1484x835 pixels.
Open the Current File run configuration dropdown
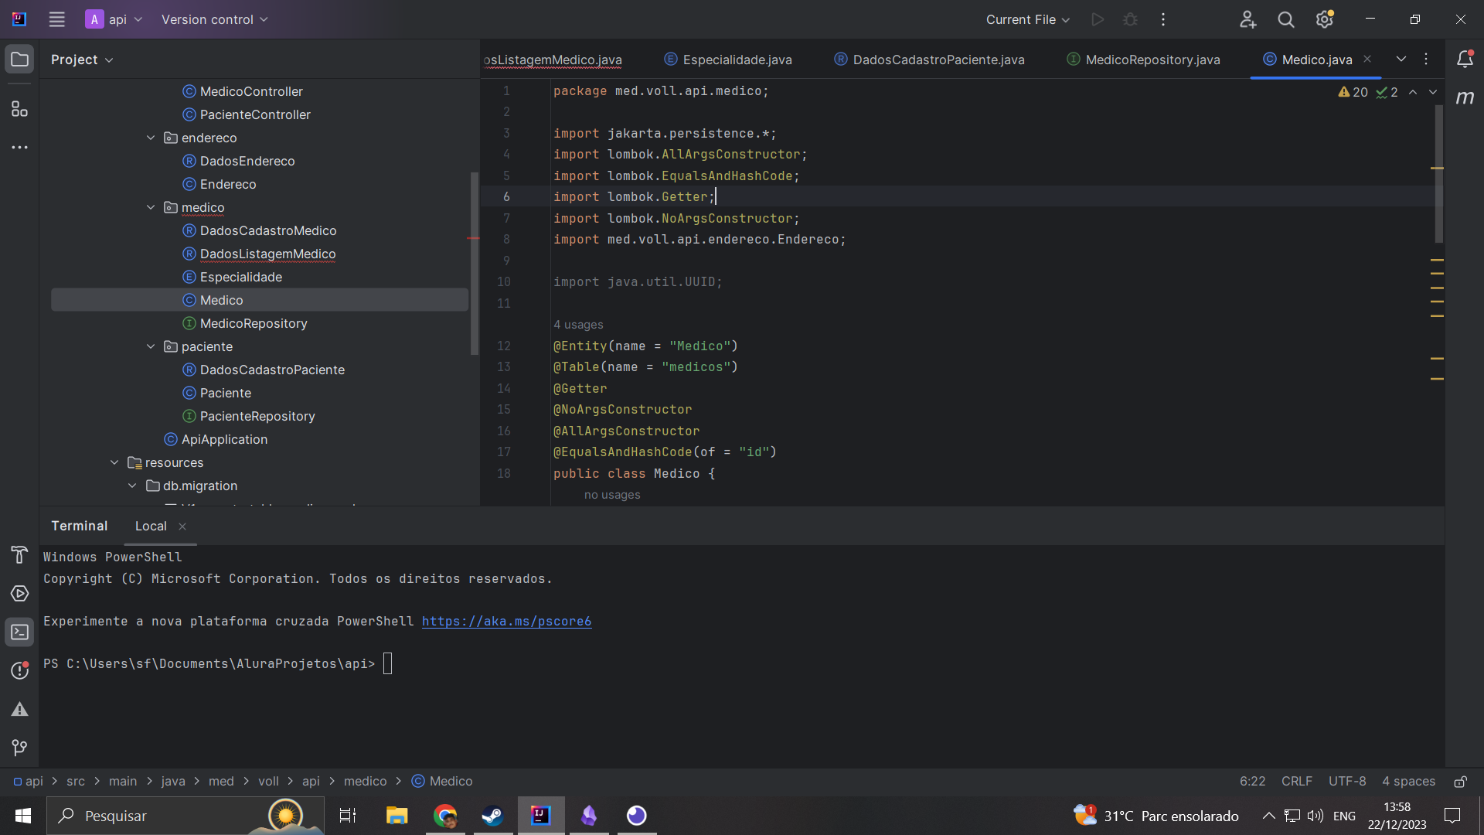pyautogui.click(x=1028, y=19)
